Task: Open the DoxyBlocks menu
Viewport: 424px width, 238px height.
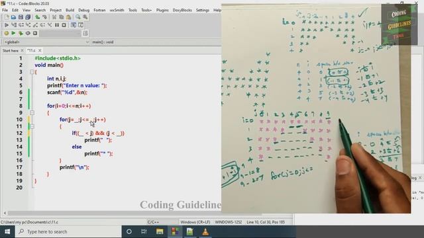Action: pos(182,10)
